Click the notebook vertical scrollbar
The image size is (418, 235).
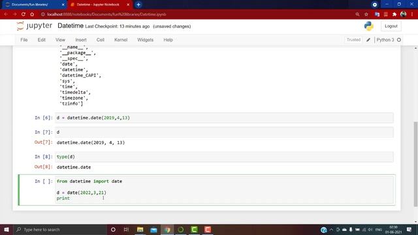(415, 164)
